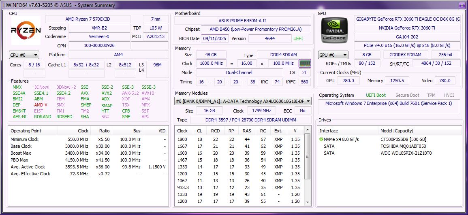Click the Ratio column header

coord(101,131)
